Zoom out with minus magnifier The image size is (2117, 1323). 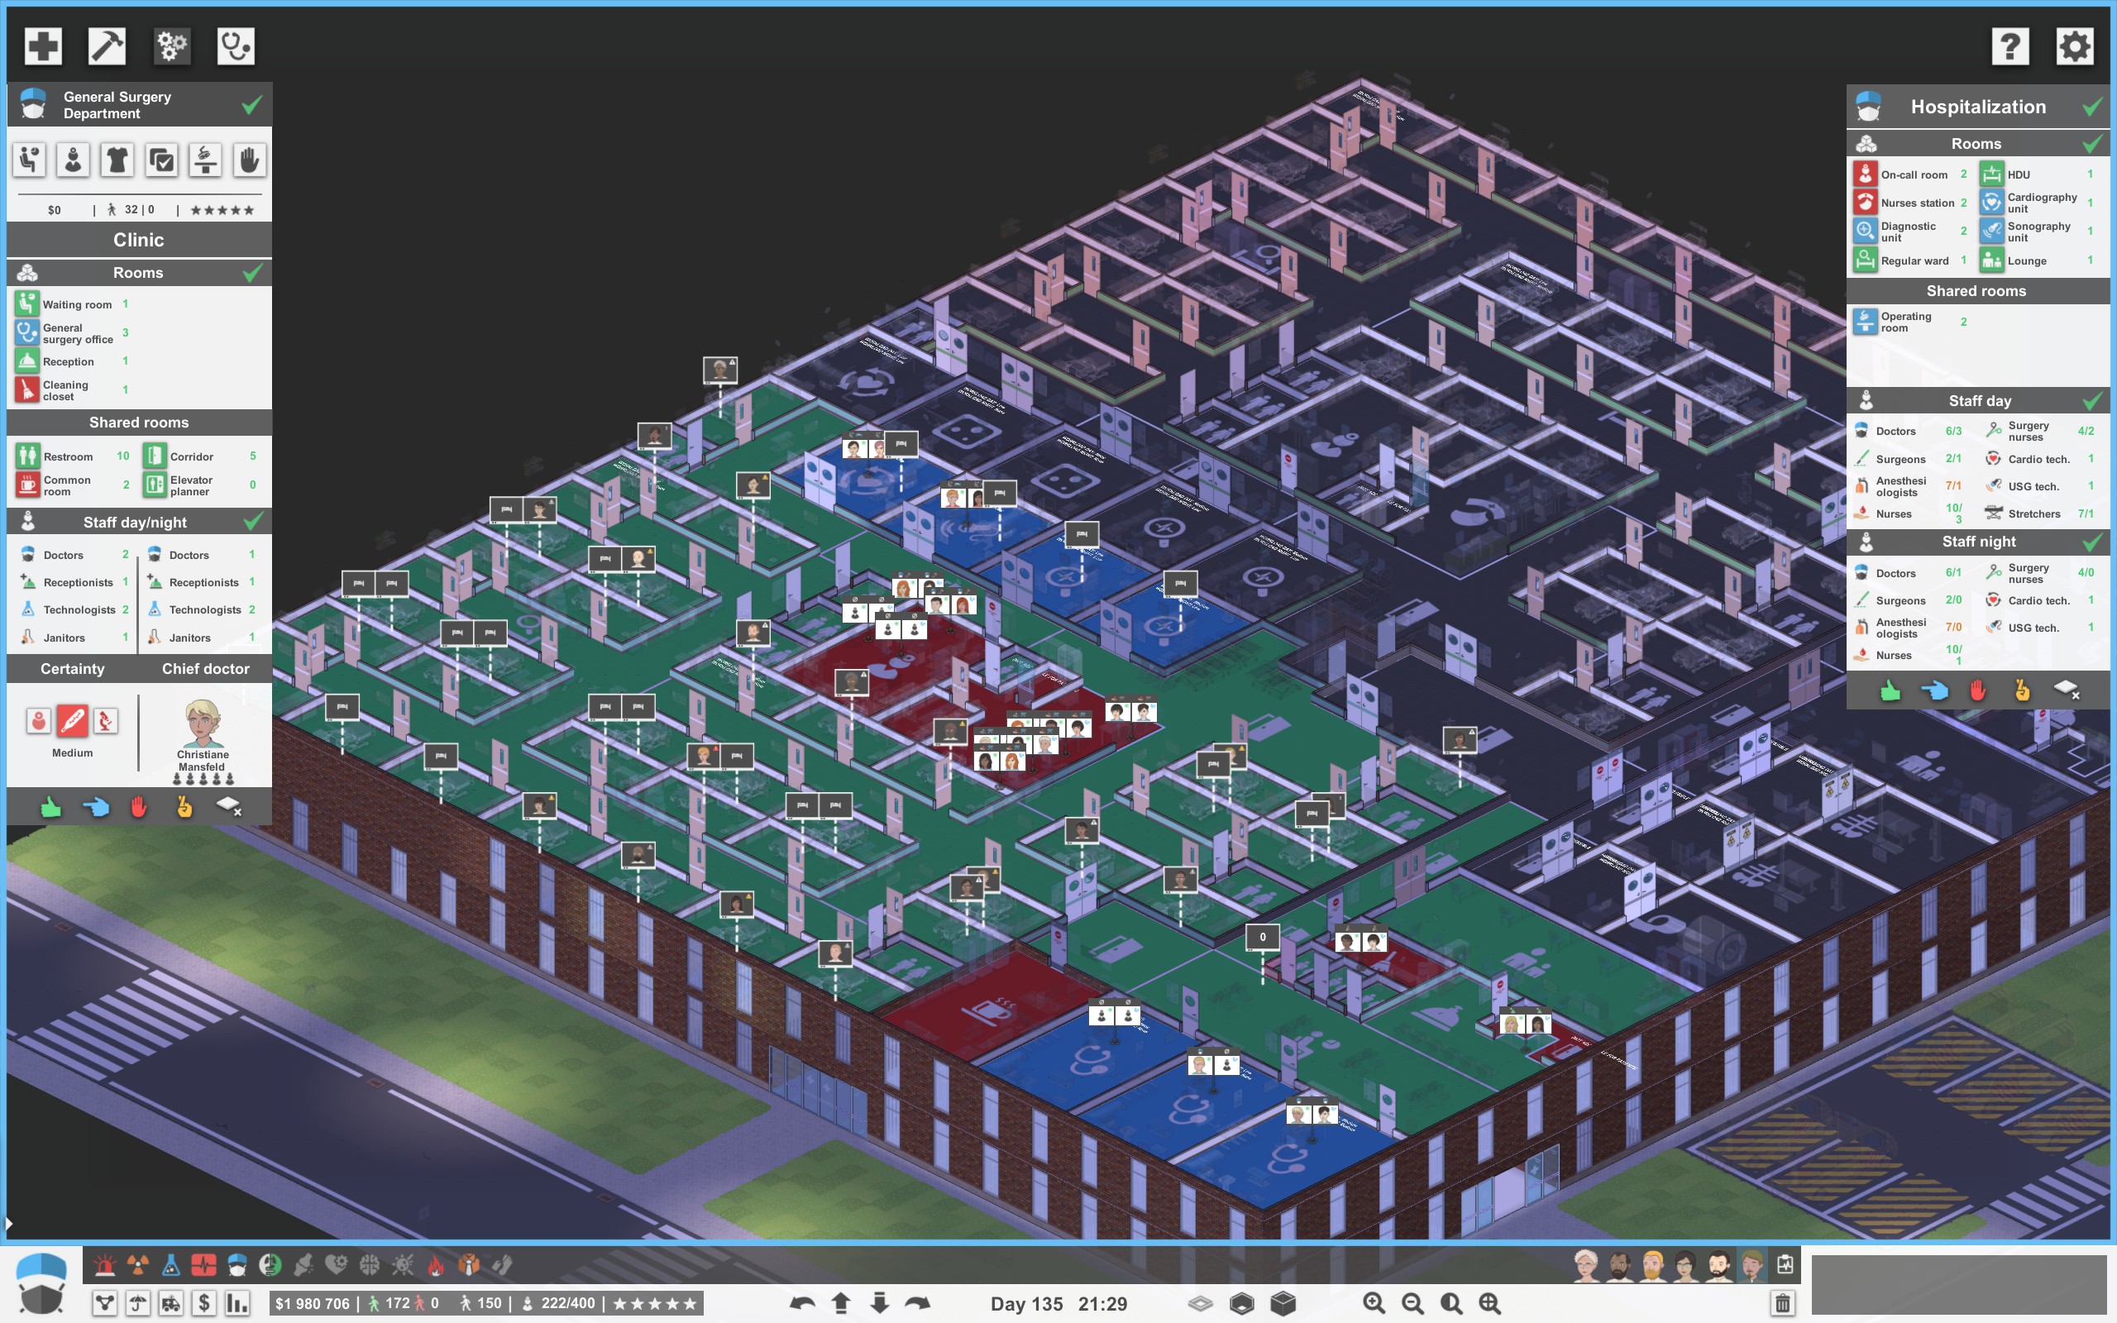click(x=1412, y=1303)
